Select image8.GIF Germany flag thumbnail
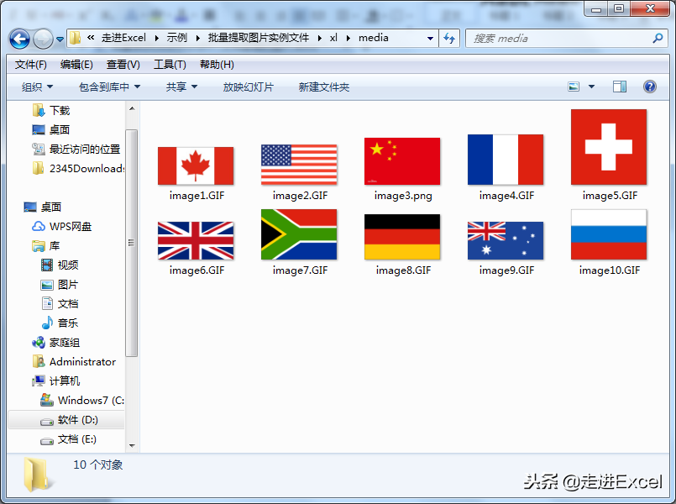Screen dimensions: 676x504 click(402, 237)
